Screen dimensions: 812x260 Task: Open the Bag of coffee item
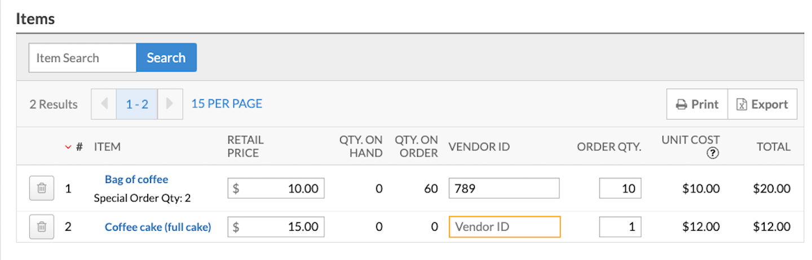pyautogui.click(x=136, y=180)
